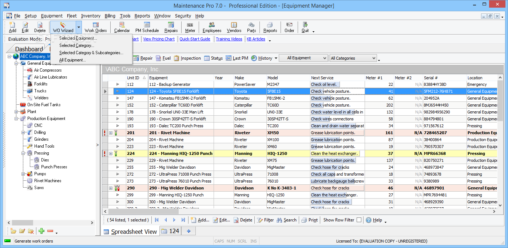
Task: Open the WO Wizard dropdown arrow
Action: click(x=79, y=27)
